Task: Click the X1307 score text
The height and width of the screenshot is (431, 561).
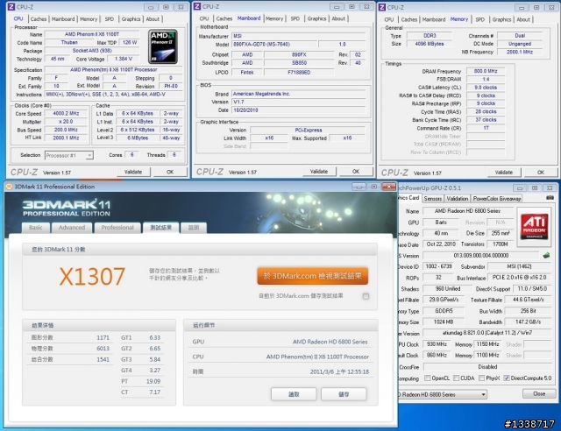Action: tap(92, 277)
